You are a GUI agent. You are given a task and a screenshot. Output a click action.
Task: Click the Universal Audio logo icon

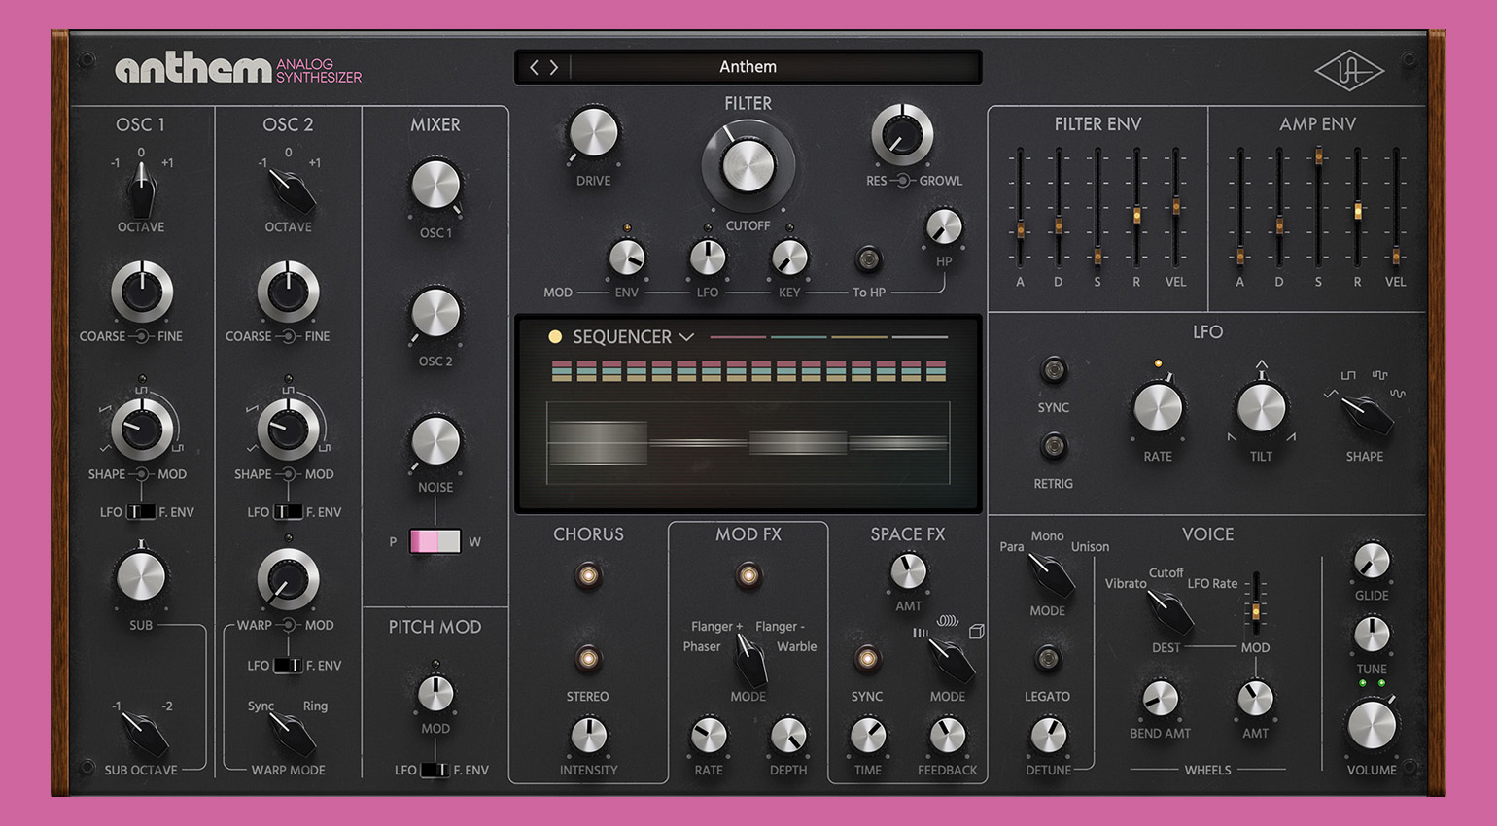click(1349, 71)
